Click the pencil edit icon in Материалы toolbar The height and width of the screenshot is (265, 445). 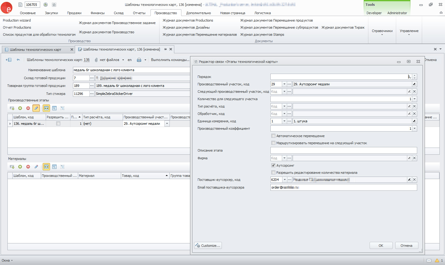coord(36,167)
